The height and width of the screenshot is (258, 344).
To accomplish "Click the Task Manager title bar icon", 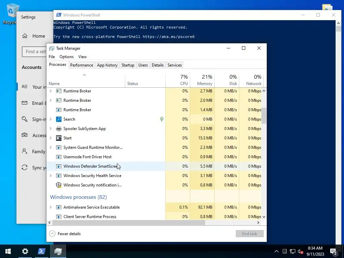I will (x=52, y=48).
